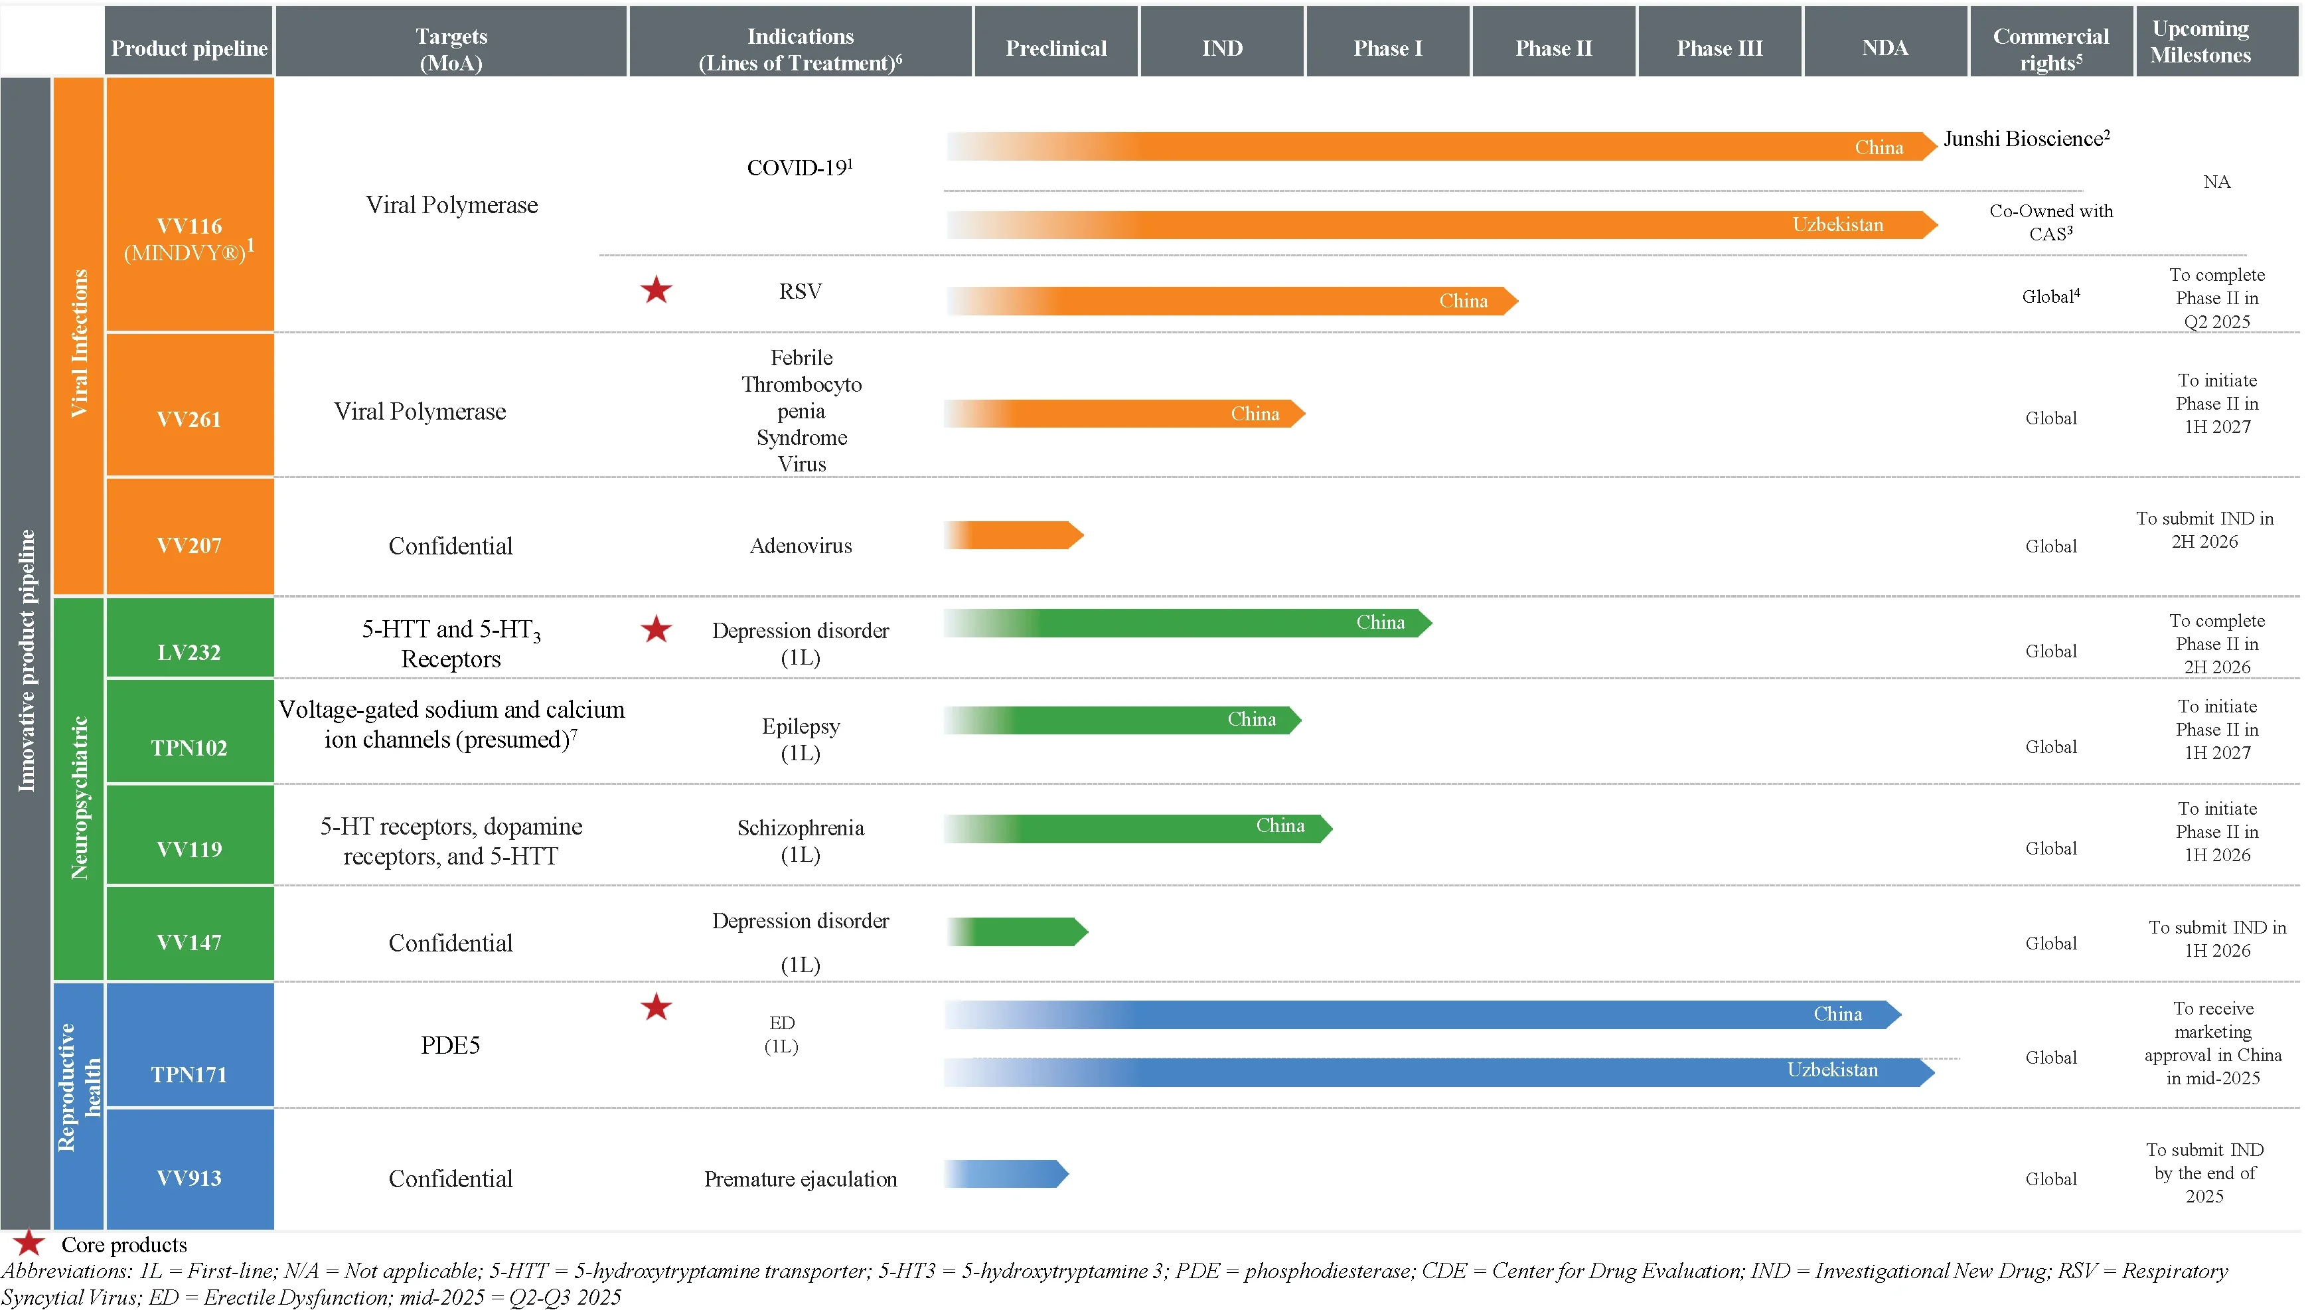Screen dimensions: 2310x1310
Task: Click the Junshi Bioscience label
Action: [2026, 139]
